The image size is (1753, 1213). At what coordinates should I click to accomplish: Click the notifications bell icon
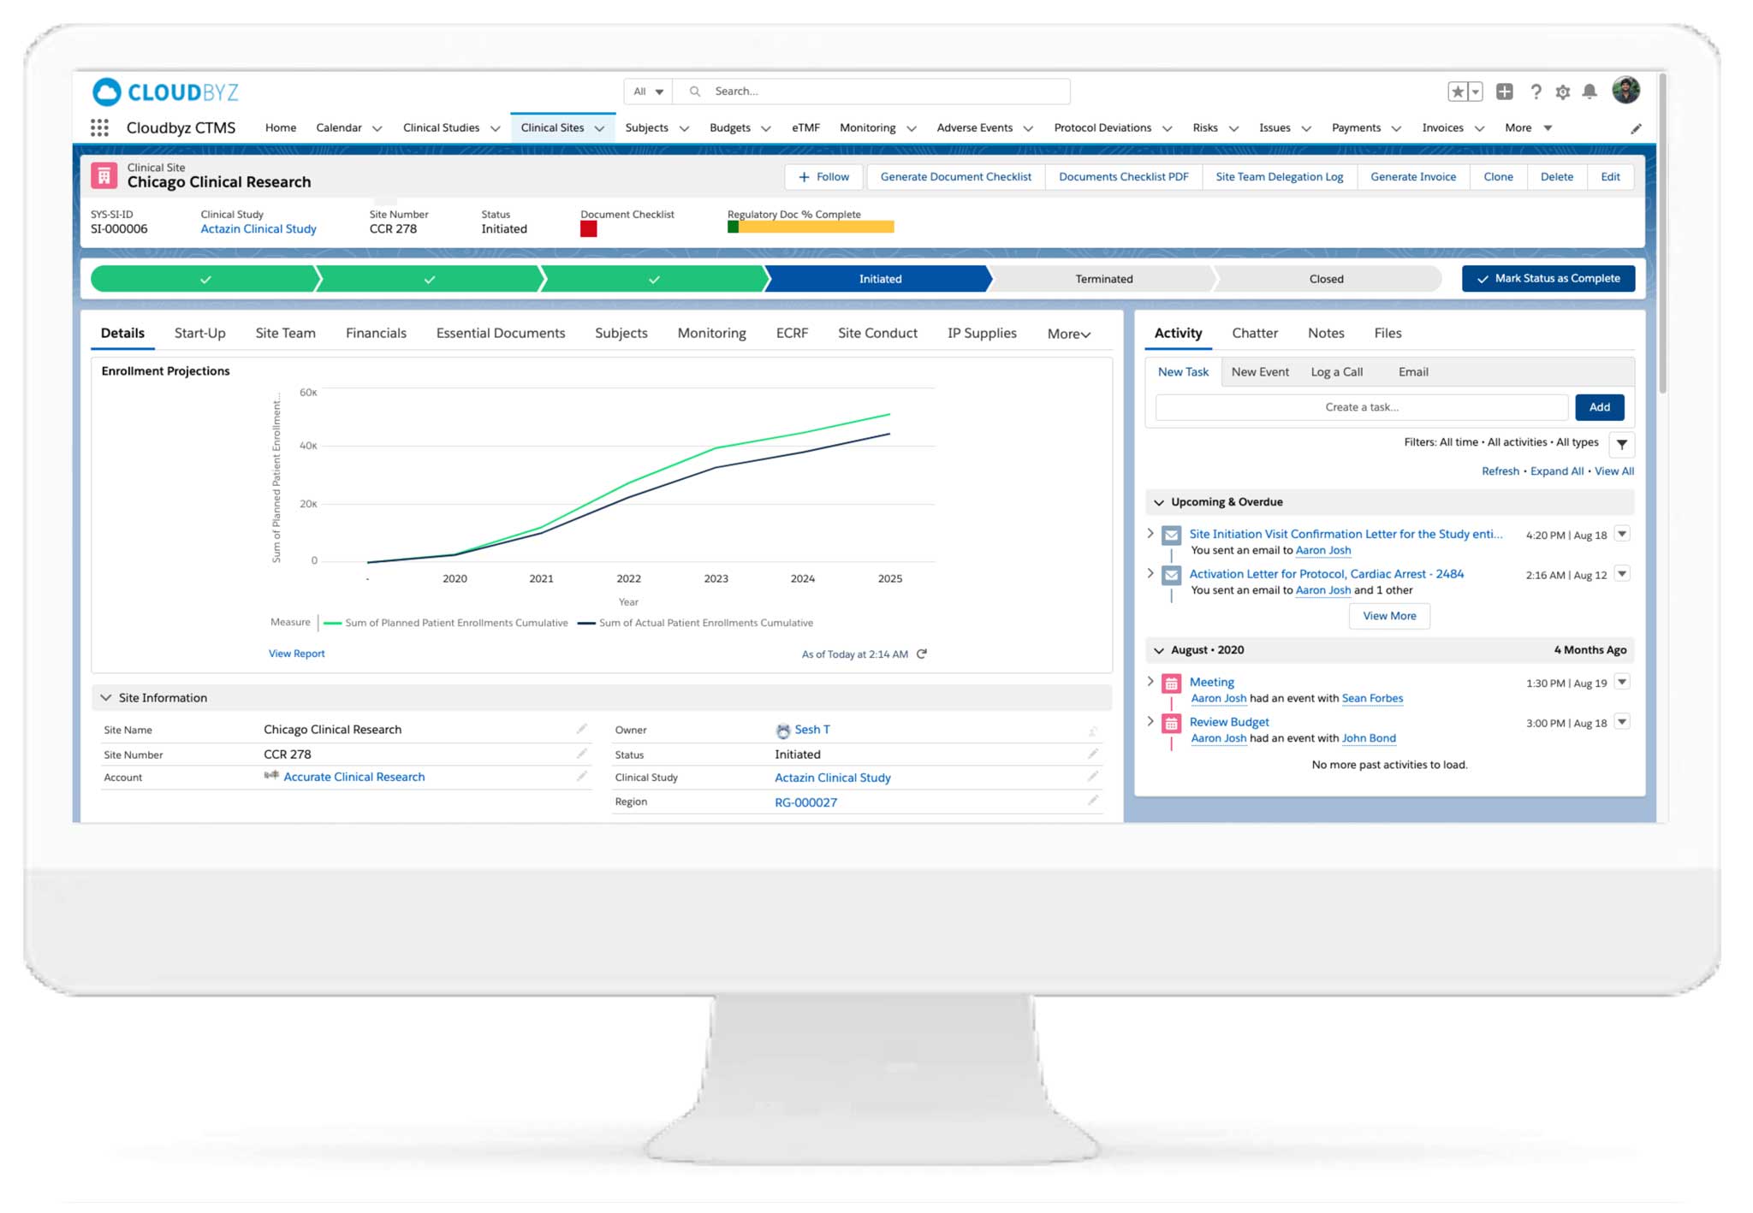[1590, 92]
